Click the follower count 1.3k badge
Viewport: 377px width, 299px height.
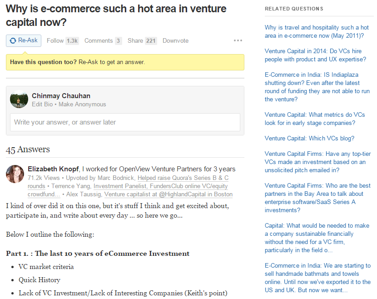72,40
